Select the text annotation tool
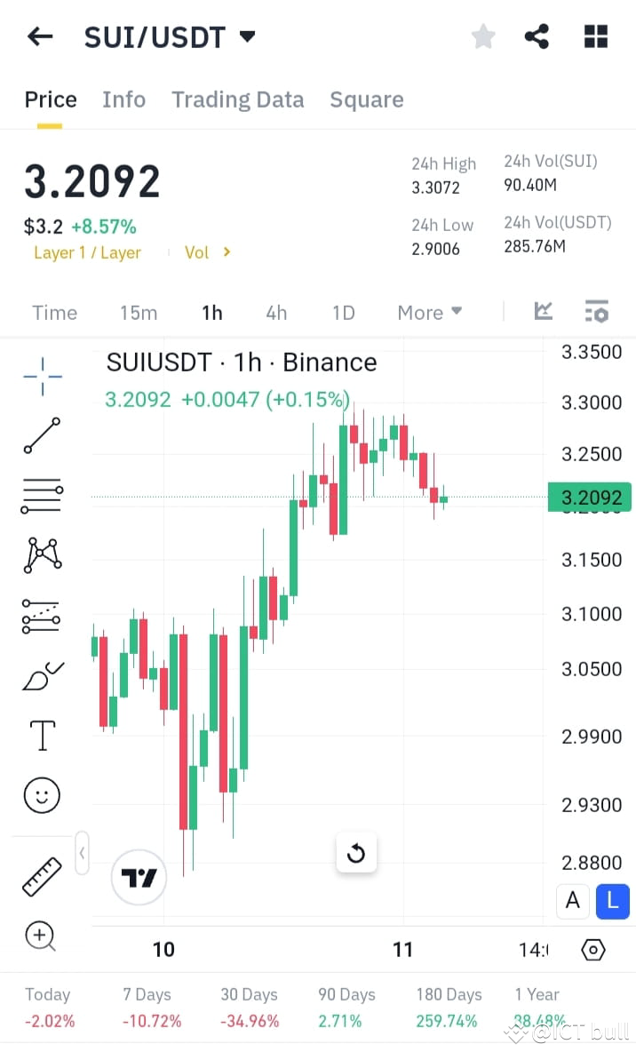This screenshot has width=636, height=1052. pyautogui.click(x=41, y=735)
